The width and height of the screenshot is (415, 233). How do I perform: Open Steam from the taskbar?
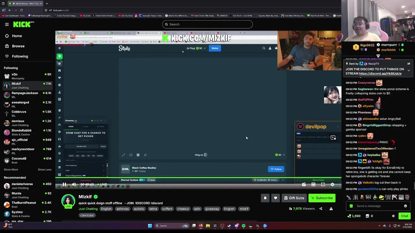click(x=229, y=226)
